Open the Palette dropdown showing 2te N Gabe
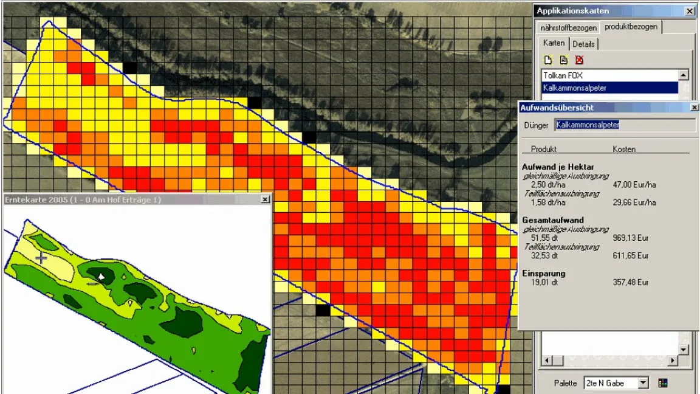Viewport: 700px width, 394px height. 642,383
